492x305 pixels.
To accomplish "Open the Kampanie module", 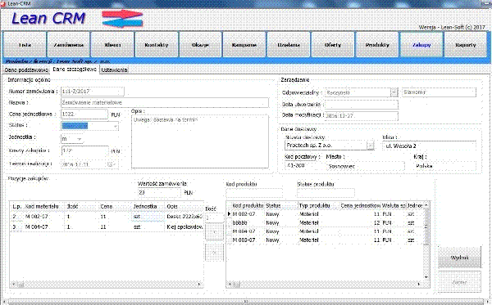I will 244,45.
